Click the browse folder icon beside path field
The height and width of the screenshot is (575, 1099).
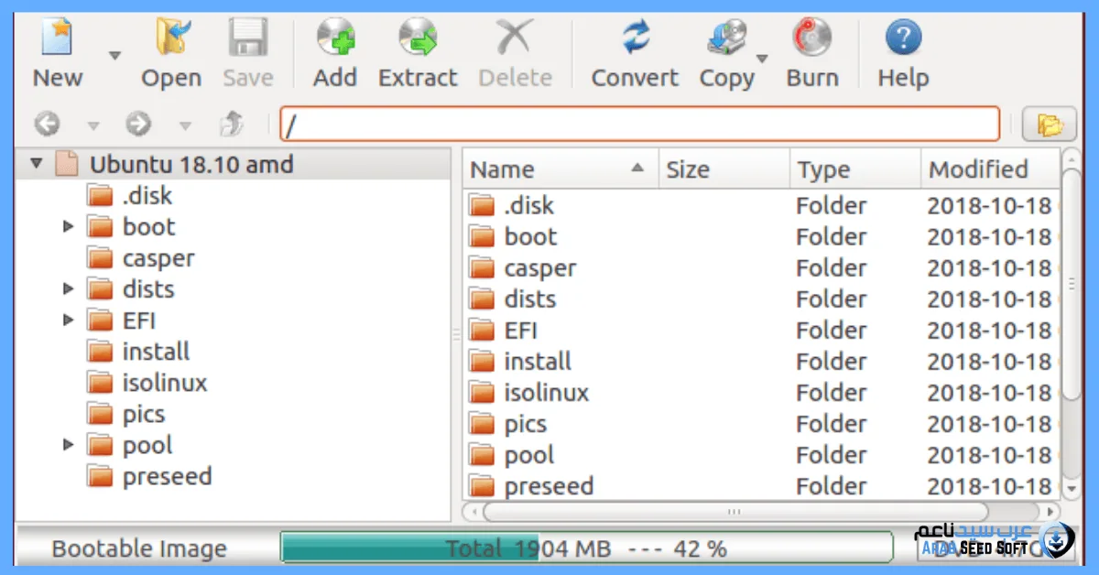coord(1049,125)
